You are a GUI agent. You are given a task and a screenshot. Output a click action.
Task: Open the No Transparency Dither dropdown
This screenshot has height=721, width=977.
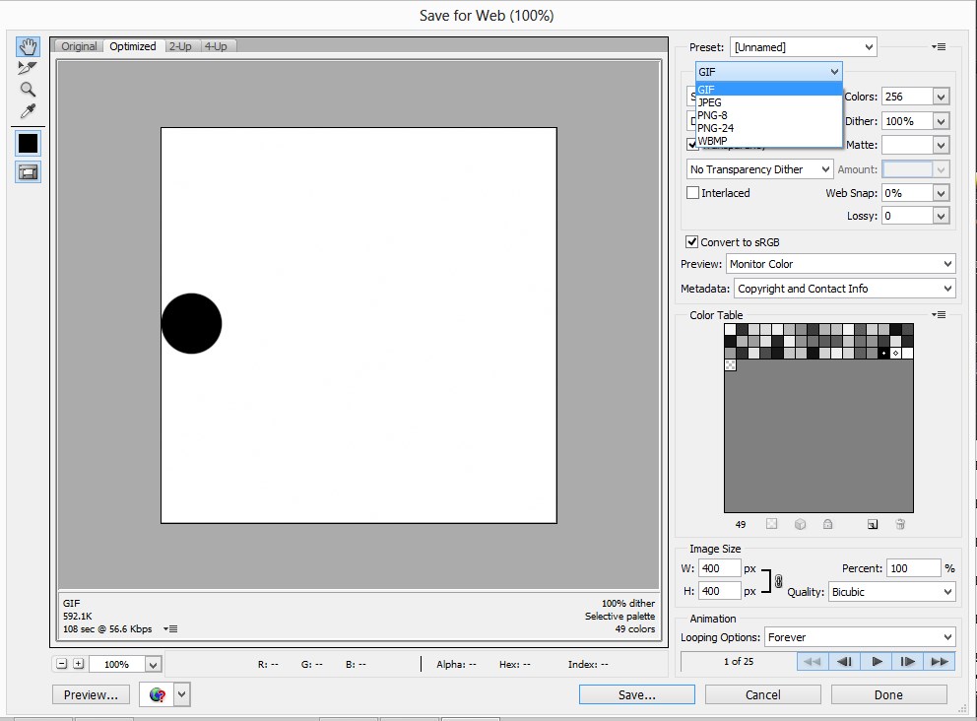pos(759,168)
